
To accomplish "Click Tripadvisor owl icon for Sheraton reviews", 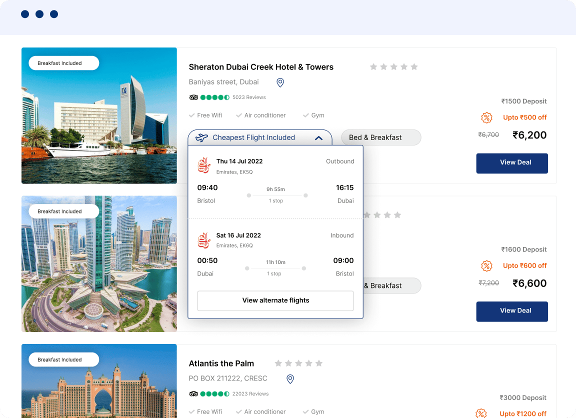I will point(193,97).
